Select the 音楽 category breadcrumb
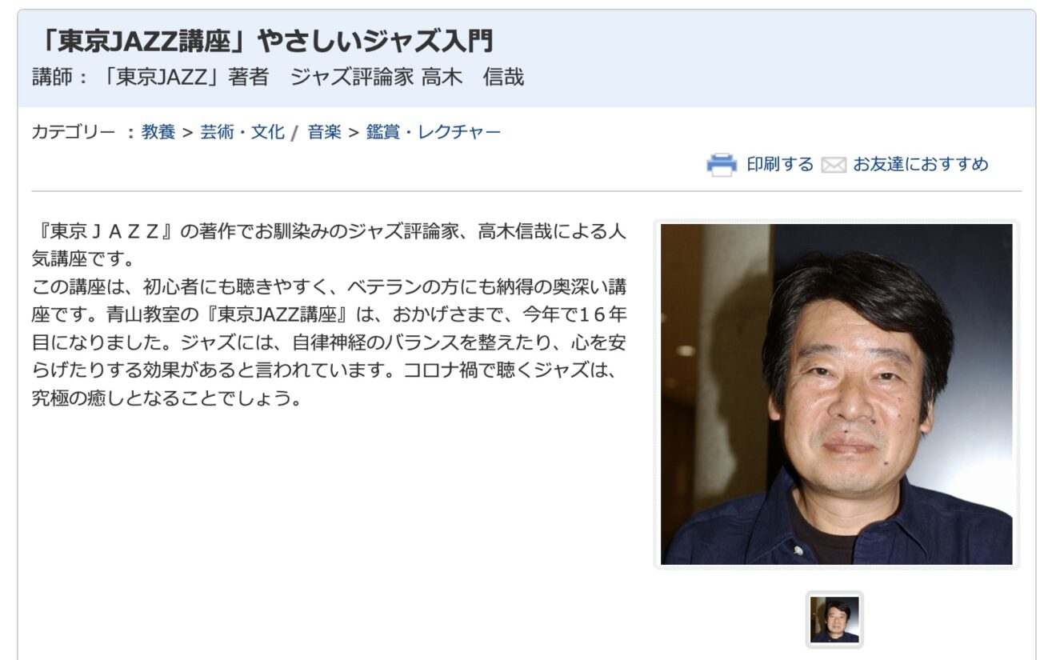The width and height of the screenshot is (1040, 660). (x=325, y=132)
